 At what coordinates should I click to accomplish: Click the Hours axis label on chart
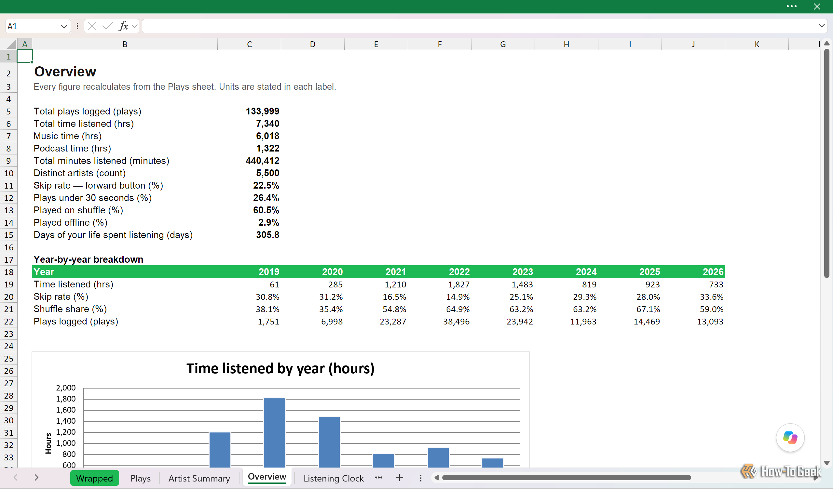pos(48,443)
